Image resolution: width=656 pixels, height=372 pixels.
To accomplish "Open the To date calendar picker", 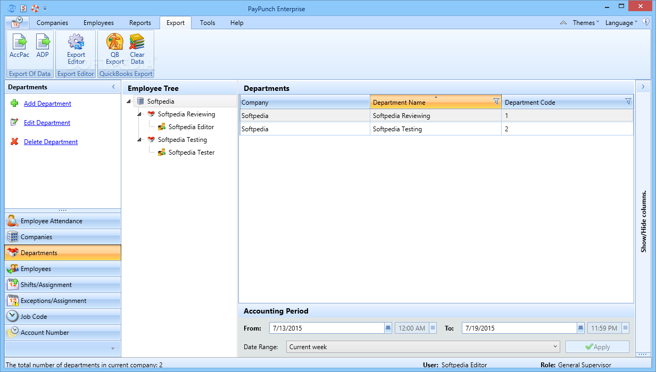I will [x=581, y=328].
